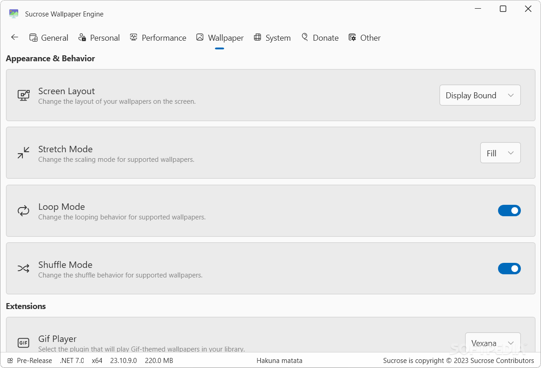Switch to the System tab

point(272,37)
